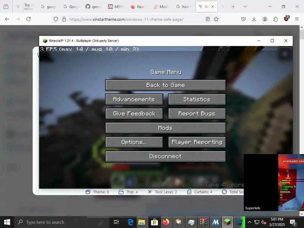Toggle reader view
304x228 pixels.
pos(208,19)
